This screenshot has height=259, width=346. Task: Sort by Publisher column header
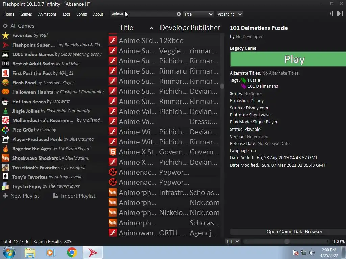[x=205, y=28]
